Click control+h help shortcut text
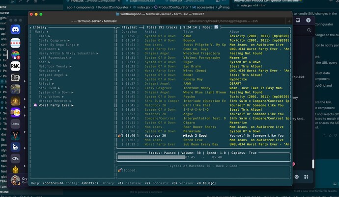 [53, 183]
